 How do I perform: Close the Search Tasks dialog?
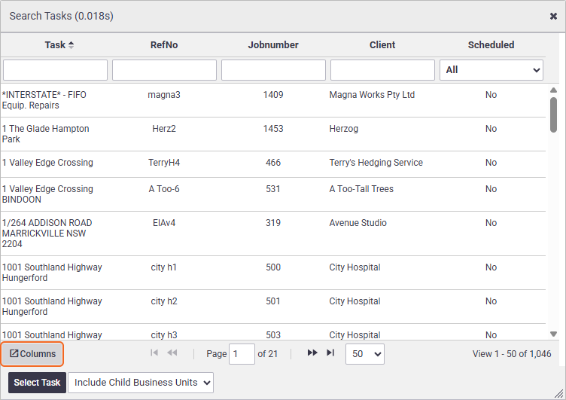[553, 17]
